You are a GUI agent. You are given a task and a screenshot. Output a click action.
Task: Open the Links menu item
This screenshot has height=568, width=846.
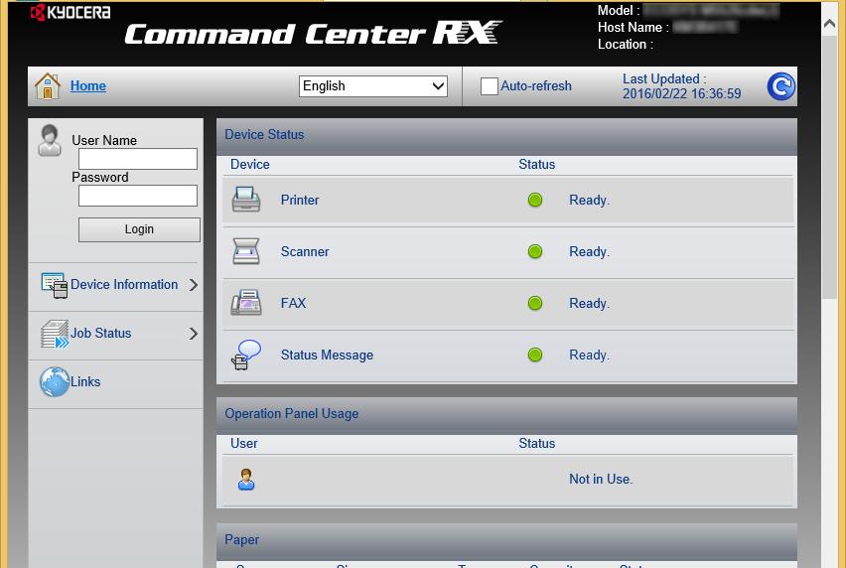[x=85, y=381]
